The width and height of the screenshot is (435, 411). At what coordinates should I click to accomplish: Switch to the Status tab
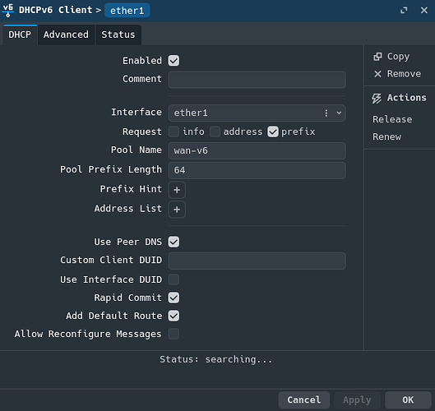[118, 35]
